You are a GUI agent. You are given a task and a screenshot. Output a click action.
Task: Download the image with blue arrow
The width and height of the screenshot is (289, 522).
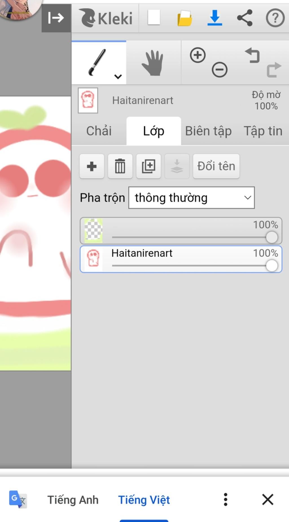pos(215,18)
